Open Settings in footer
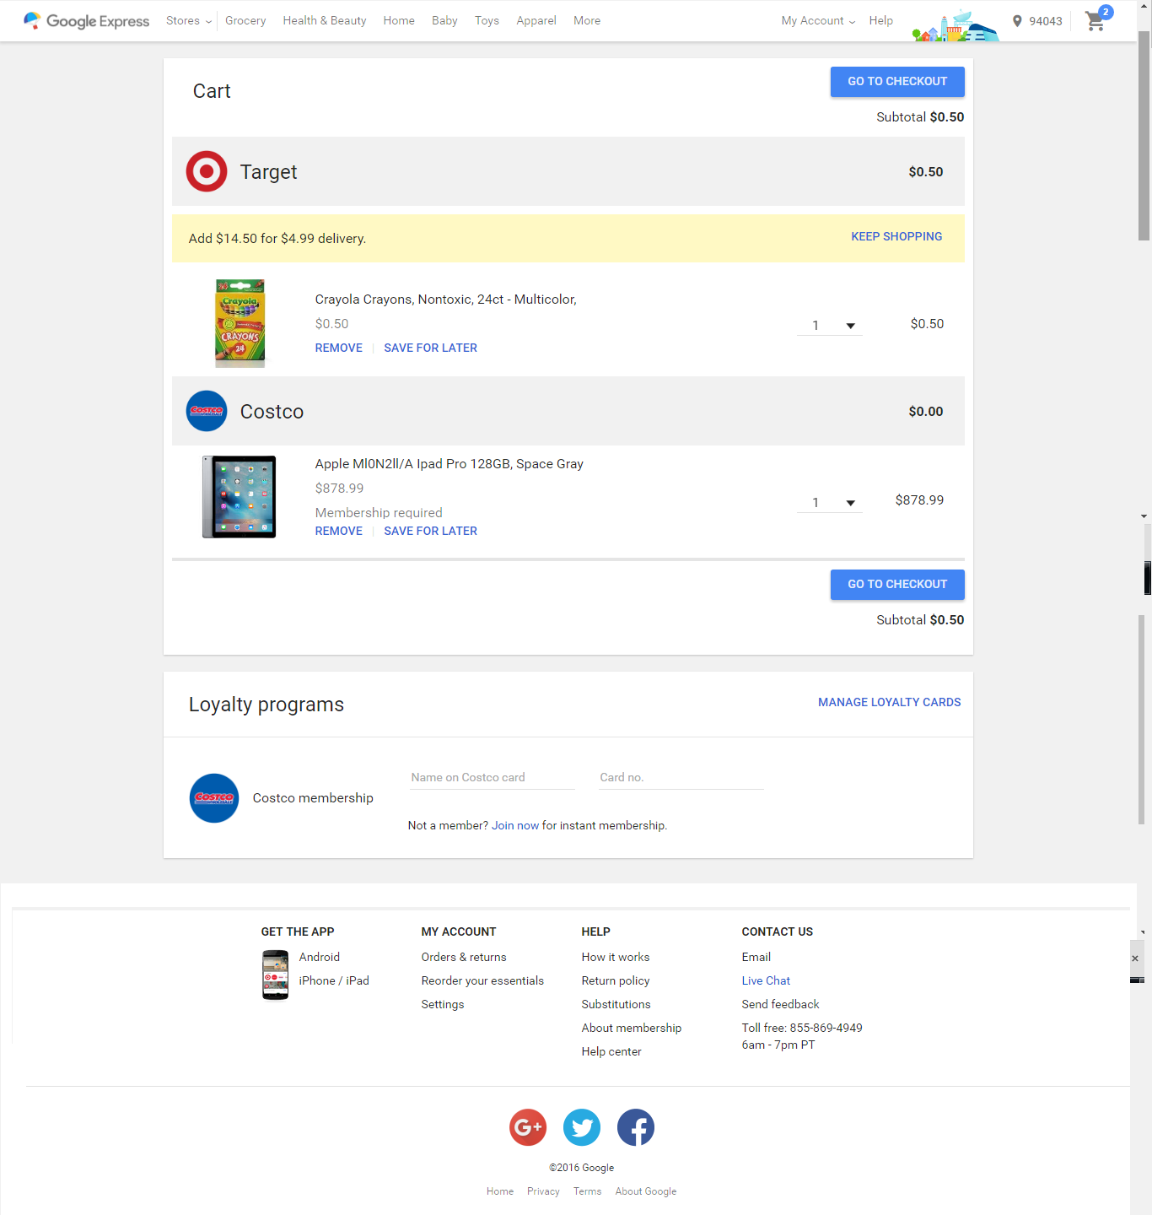The width and height of the screenshot is (1152, 1215). (443, 1004)
